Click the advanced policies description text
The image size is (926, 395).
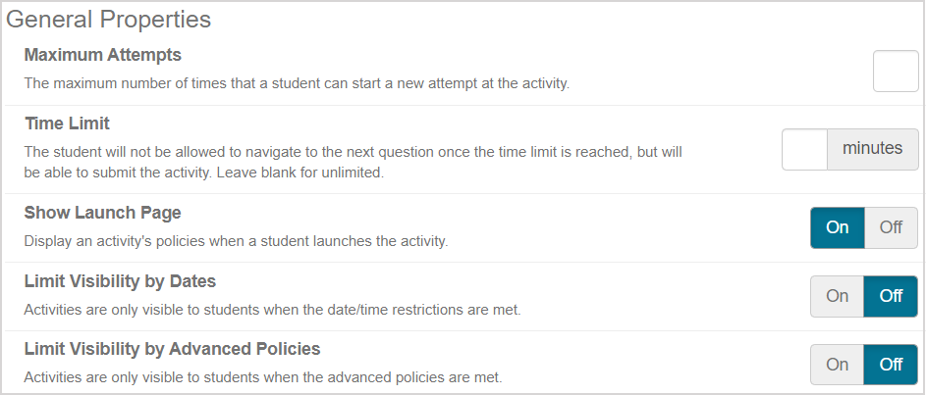262,377
